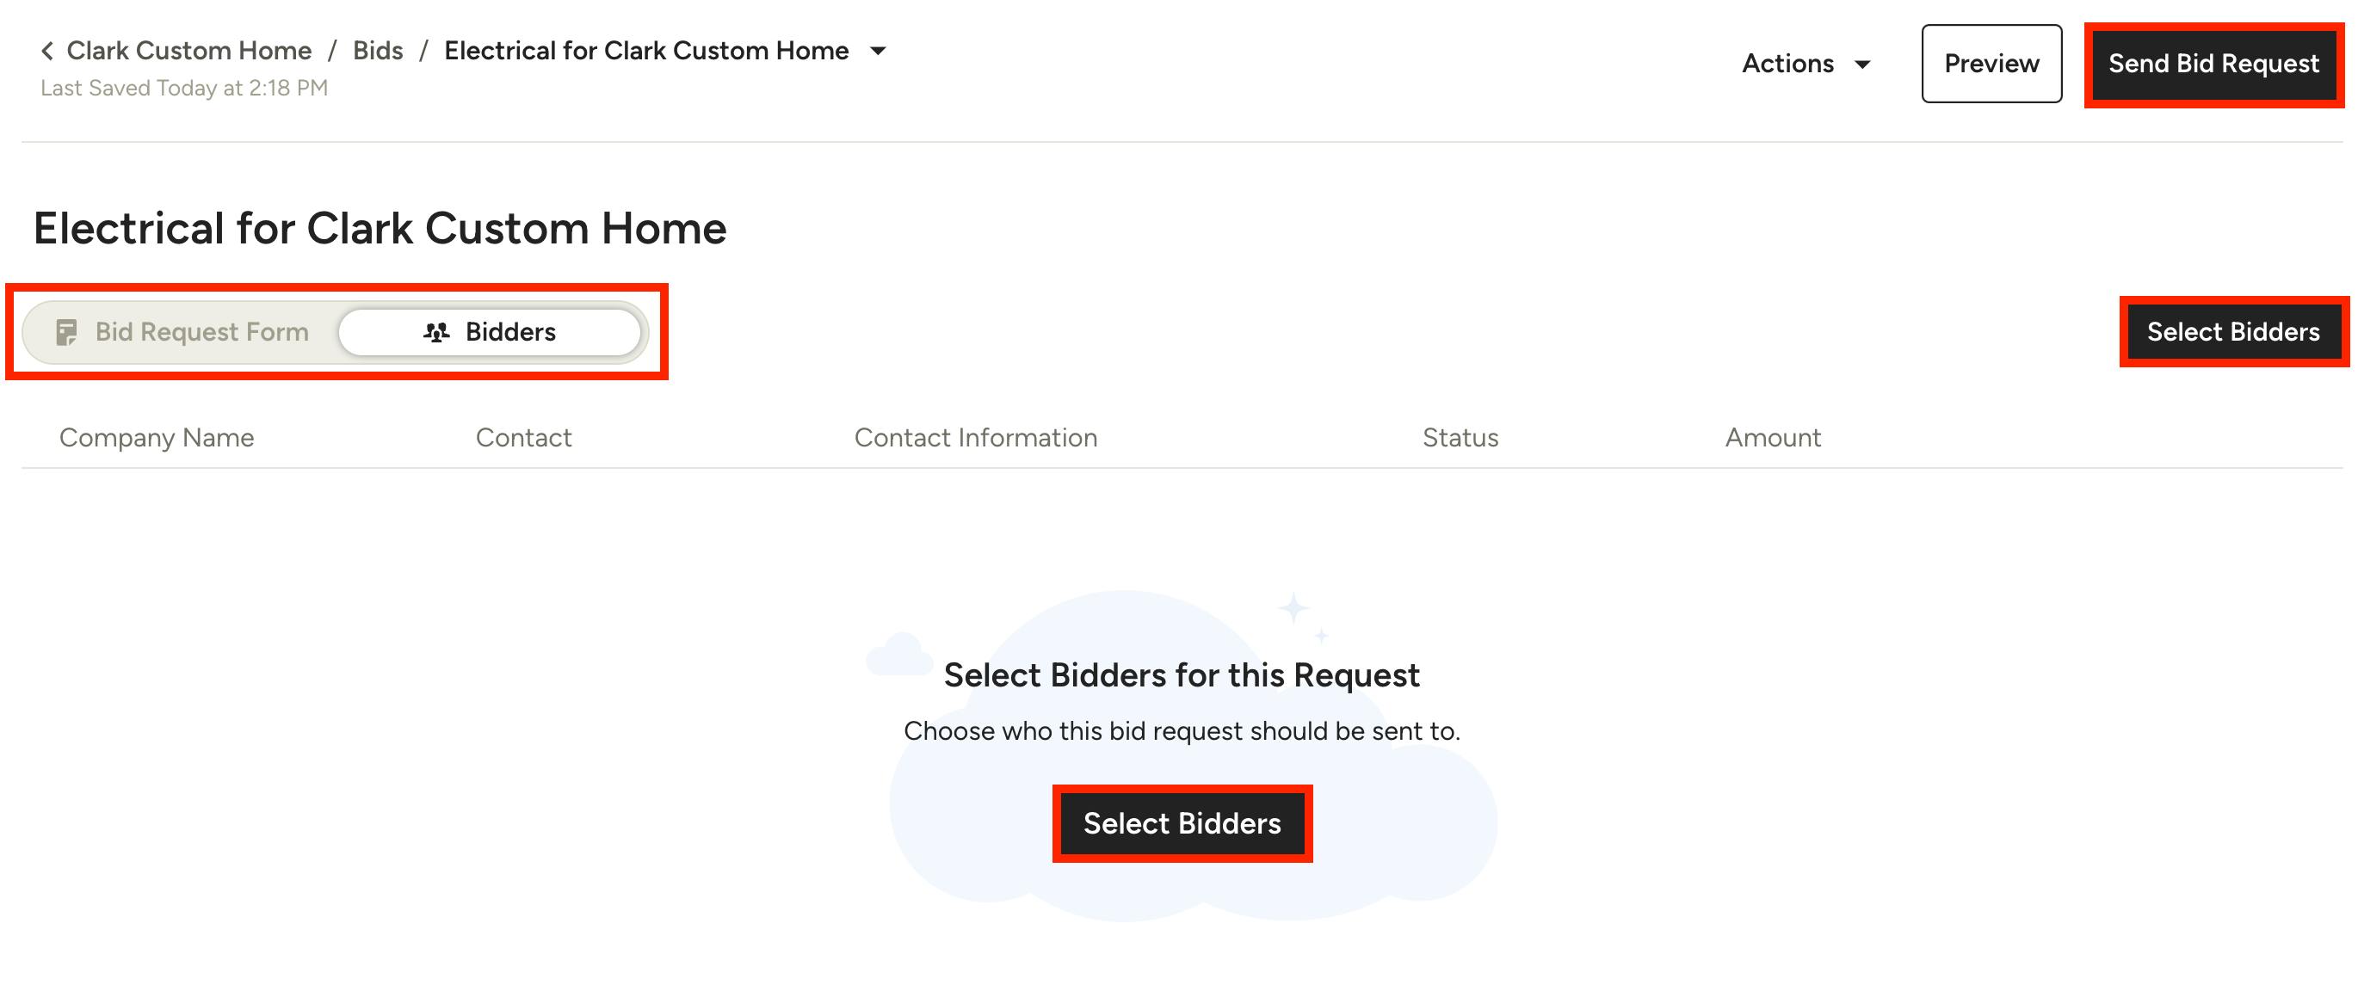Image resolution: width=2358 pixels, height=991 pixels.
Task: Click the back chevron icon before Clark Custom Home
Action: click(47, 52)
